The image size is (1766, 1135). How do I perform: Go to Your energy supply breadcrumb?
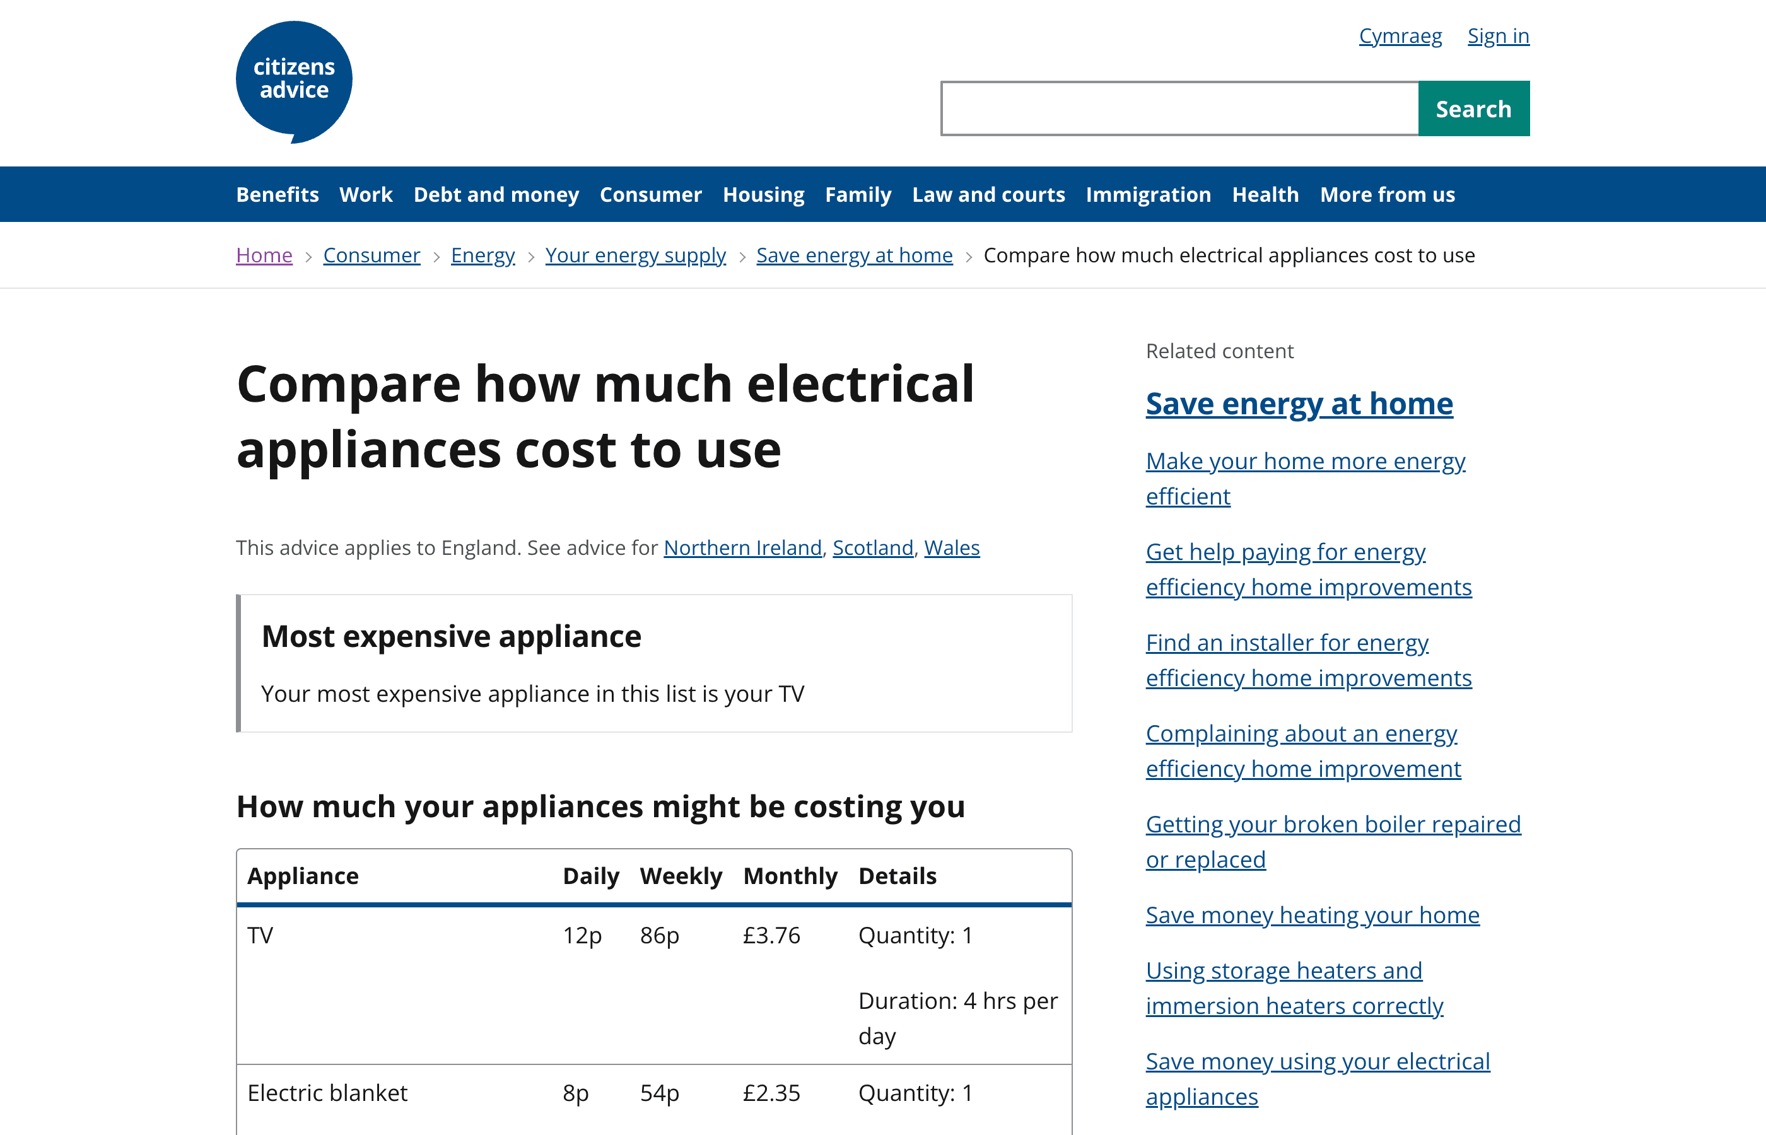pyautogui.click(x=635, y=255)
